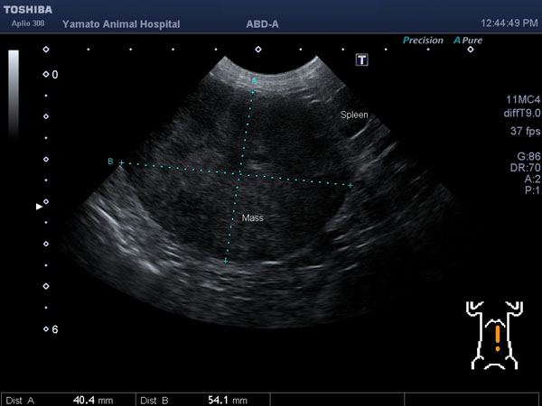This screenshot has height=406, width=542.
Task: Click the TOSHIBA logo
Action: click(27, 8)
